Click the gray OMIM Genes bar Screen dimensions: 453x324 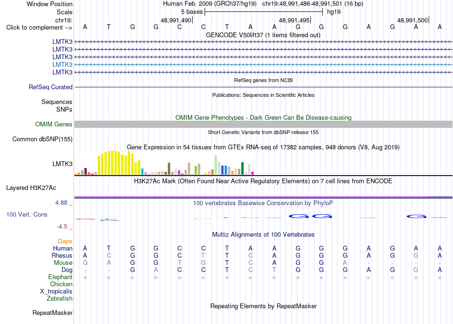(x=263, y=124)
